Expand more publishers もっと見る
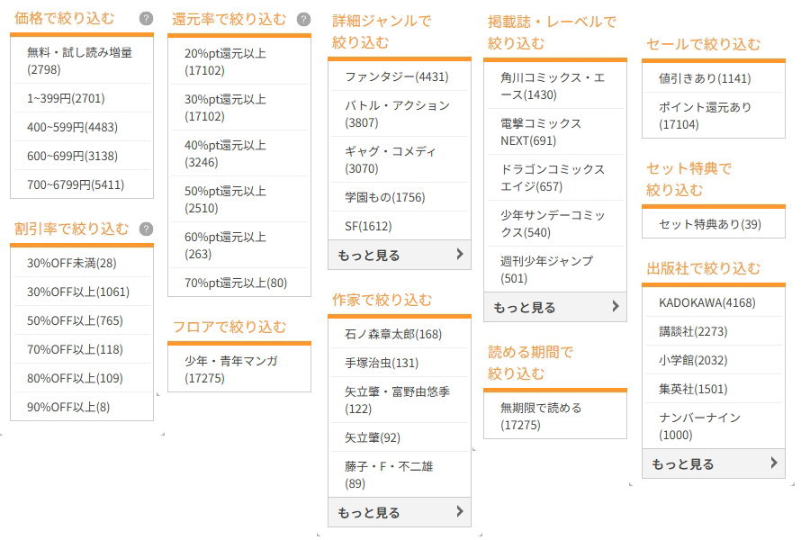 point(714,464)
